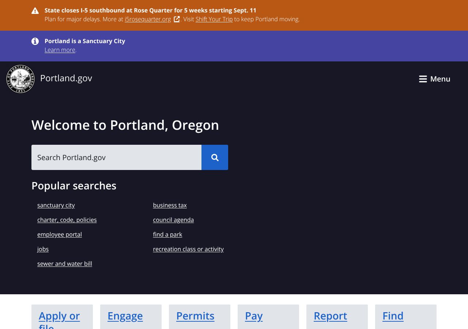468x329 pixels.
Task: Click the I-5 southbound closure alert headline
Action: pos(150,10)
